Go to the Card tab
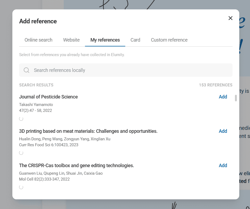Screen dimensions: 250x209 pos(135,40)
